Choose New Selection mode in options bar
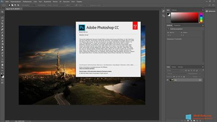This screenshot has width=217, height=122. pyautogui.click(x=9, y=5)
